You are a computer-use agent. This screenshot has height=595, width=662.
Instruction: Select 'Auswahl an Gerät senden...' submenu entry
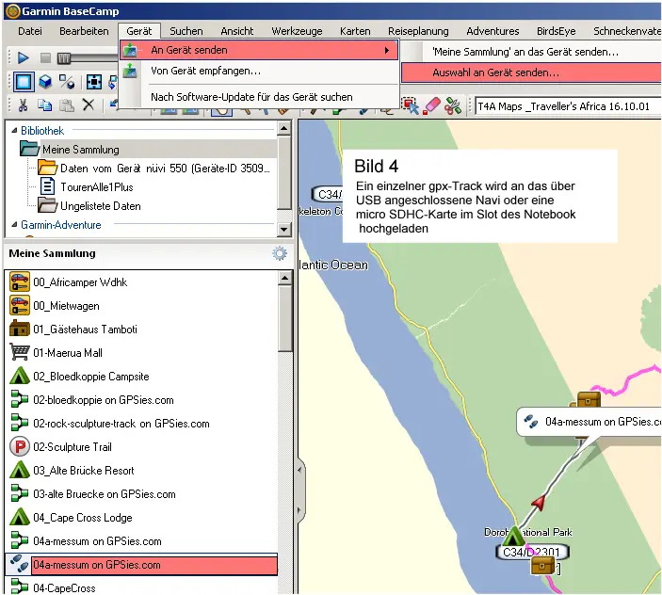[x=531, y=72]
